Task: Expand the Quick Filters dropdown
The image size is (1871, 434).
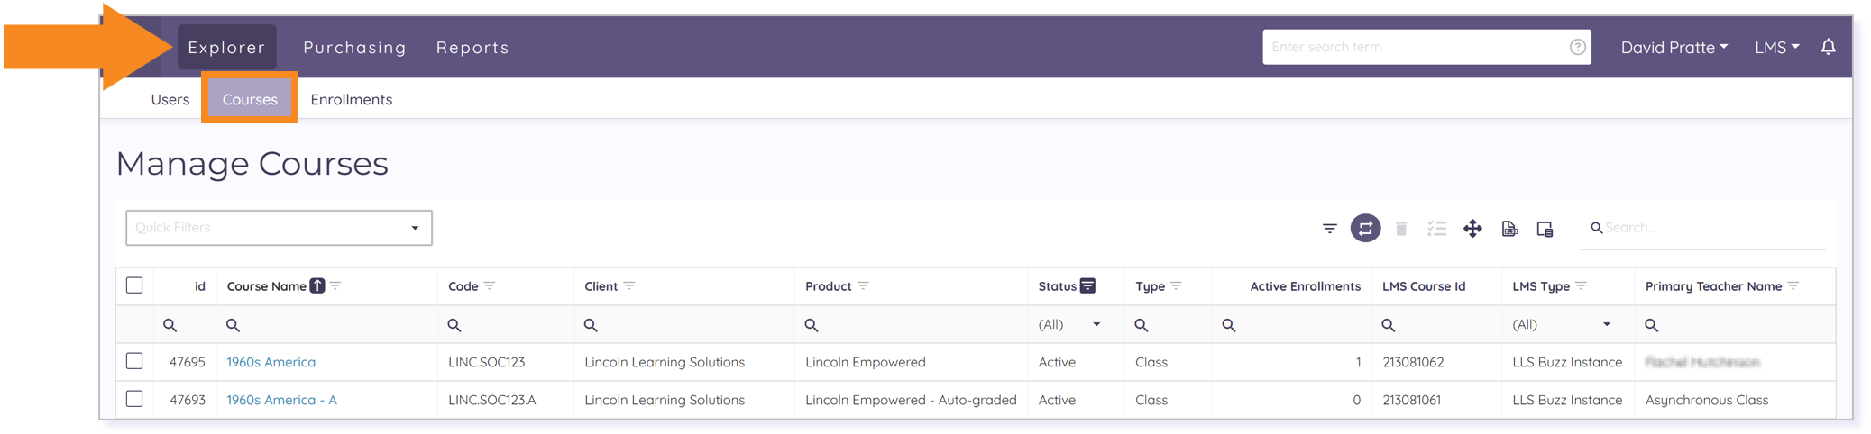Action: coord(279,228)
